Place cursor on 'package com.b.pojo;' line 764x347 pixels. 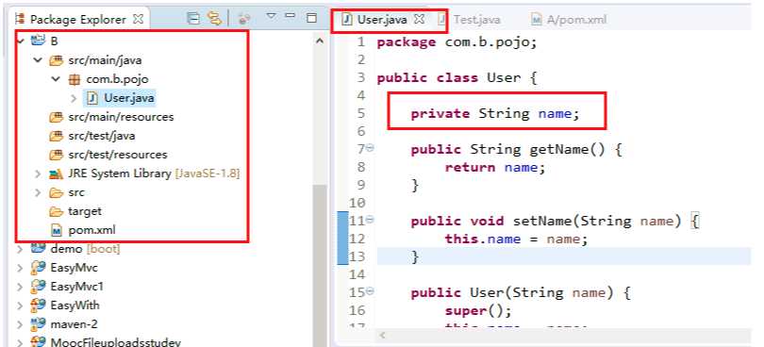[x=457, y=41]
